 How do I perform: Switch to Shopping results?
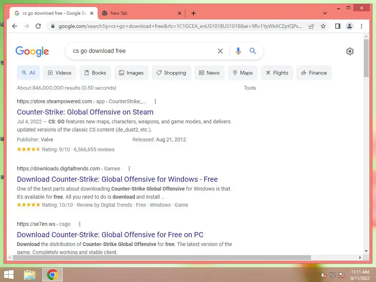point(171,73)
